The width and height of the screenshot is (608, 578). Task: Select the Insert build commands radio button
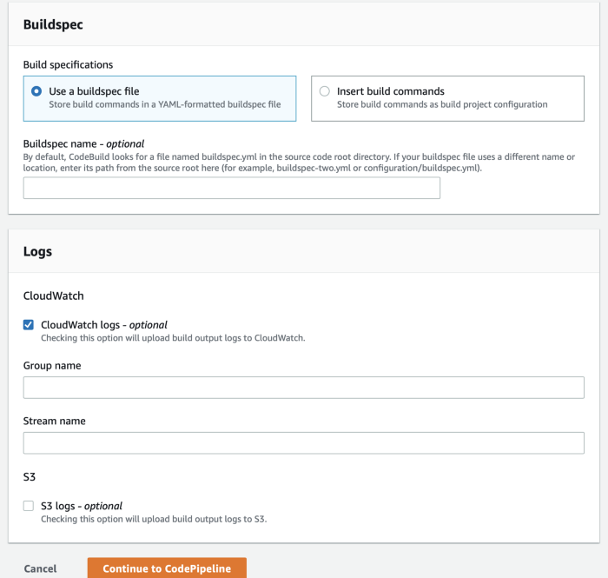pos(325,91)
